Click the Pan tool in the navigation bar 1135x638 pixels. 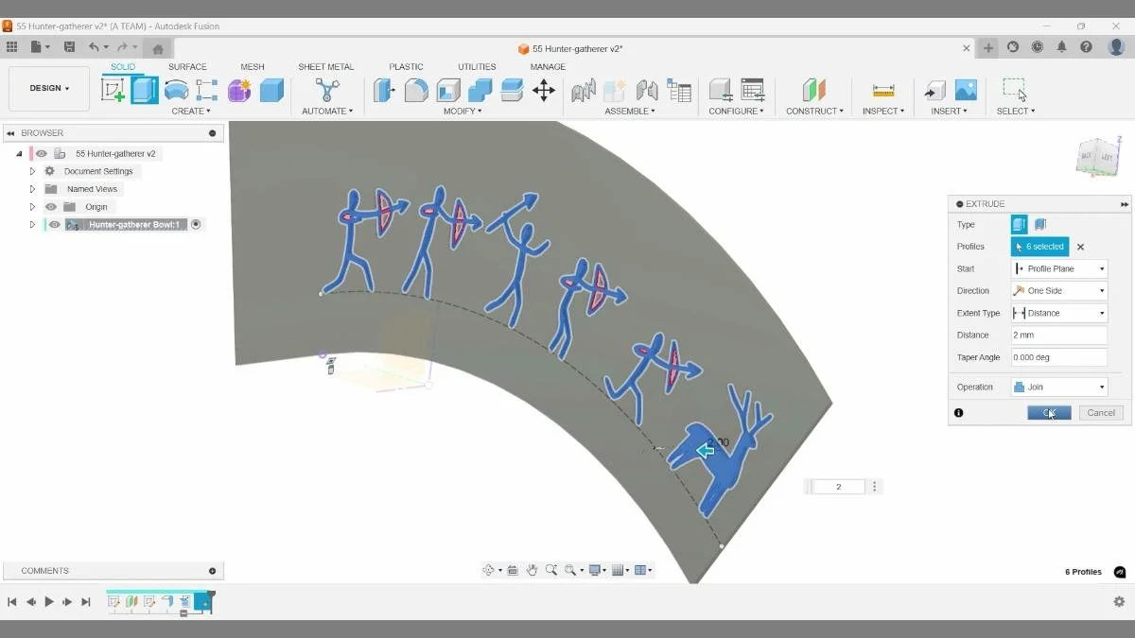533,569
